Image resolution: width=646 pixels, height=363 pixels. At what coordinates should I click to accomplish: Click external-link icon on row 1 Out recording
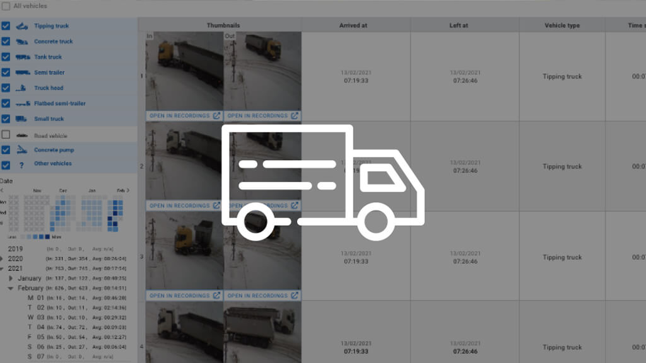click(294, 116)
